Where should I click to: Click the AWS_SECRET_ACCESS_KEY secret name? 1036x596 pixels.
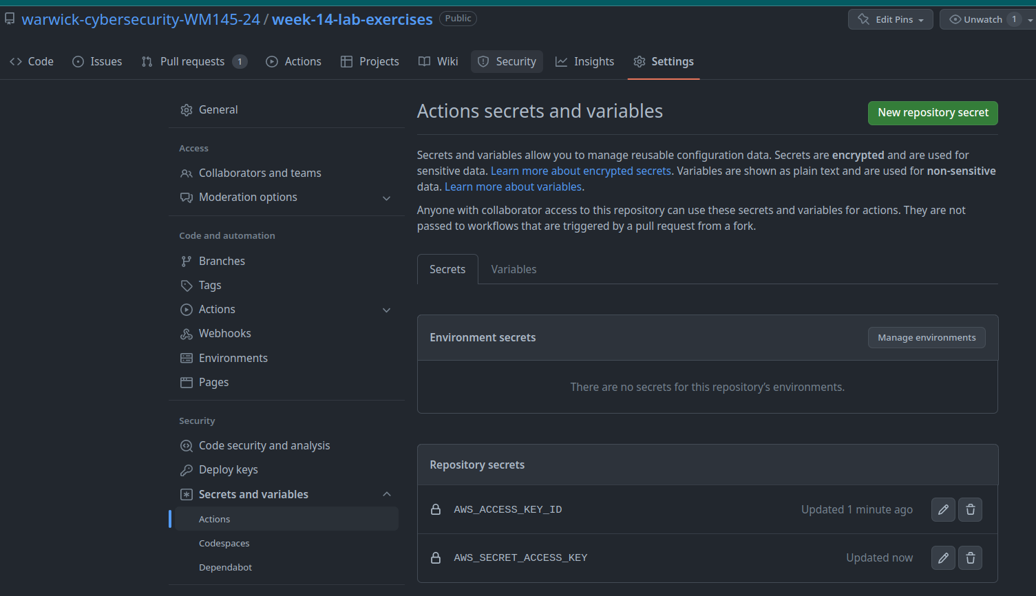(520, 557)
